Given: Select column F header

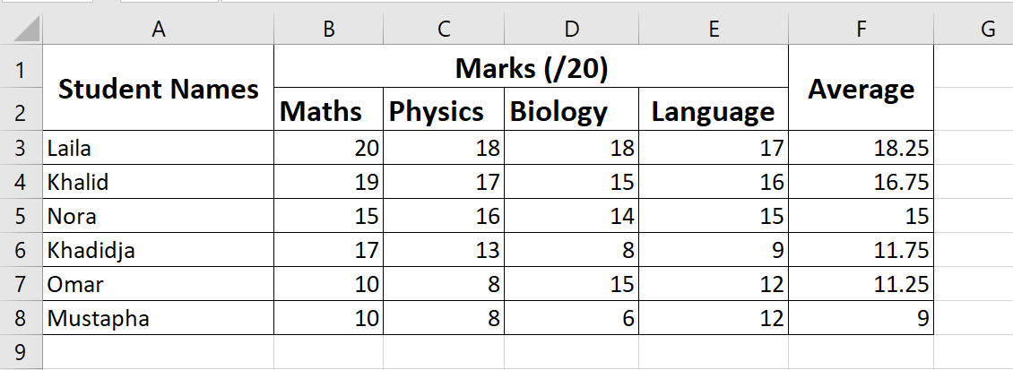Looking at the screenshot, I should [x=861, y=30].
